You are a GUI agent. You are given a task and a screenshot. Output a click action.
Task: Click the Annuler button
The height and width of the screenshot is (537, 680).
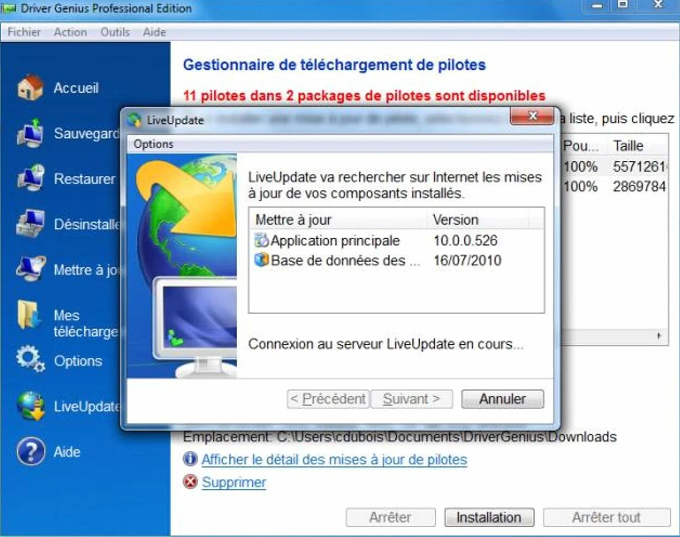point(502,399)
